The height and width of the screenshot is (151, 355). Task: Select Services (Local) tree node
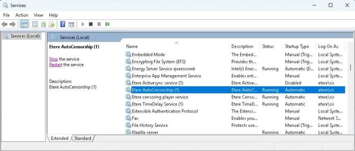click(x=22, y=36)
